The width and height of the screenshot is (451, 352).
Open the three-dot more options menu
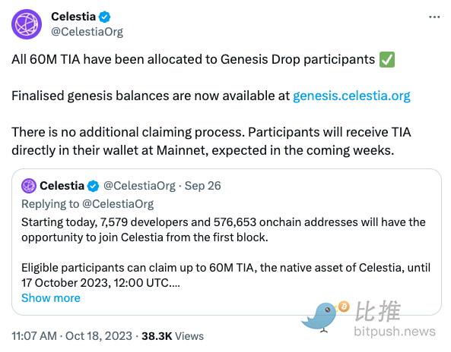click(x=434, y=17)
